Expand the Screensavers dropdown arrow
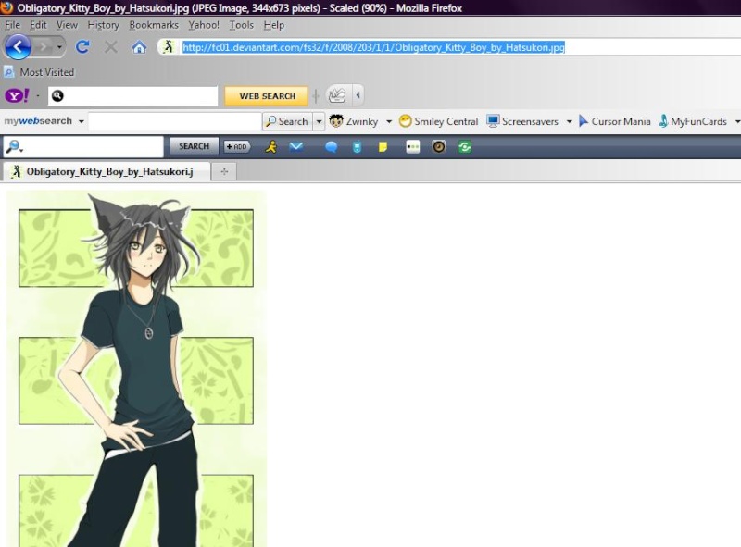Image resolution: width=741 pixels, height=547 pixels. pyautogui.click(x=569, y=121)
